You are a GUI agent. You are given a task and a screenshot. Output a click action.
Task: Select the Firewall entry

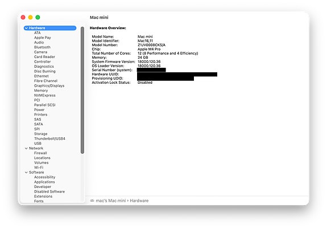(x=40, y=153)
